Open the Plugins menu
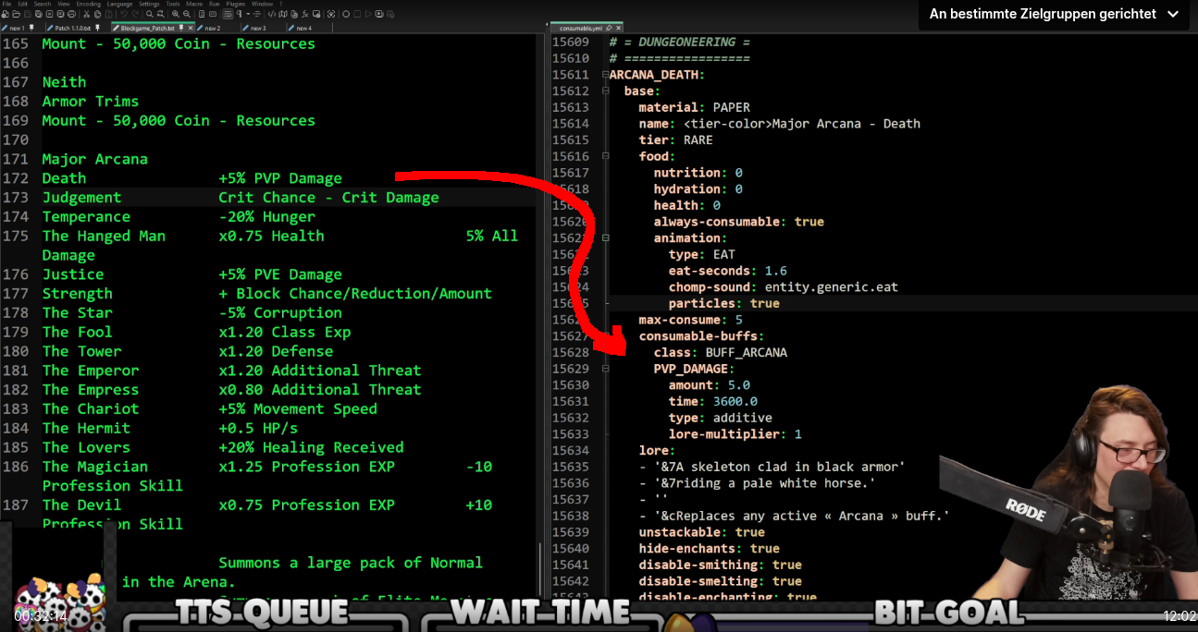The height and width of the screenshot is (632, 1198). point(236,4)
